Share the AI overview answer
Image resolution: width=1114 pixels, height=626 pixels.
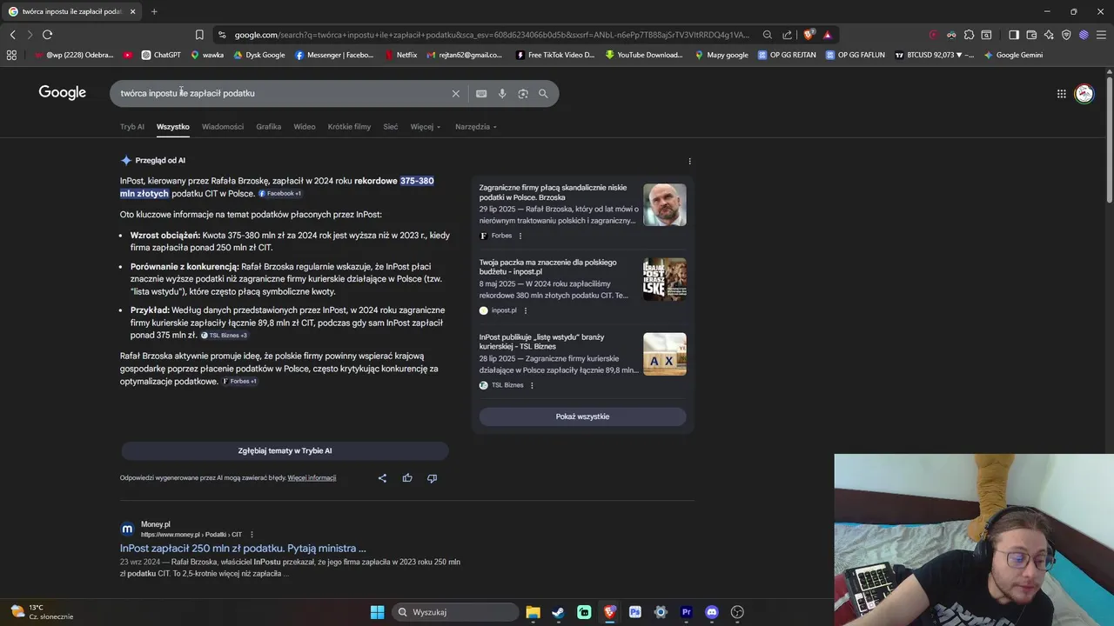tap(382, 477)
